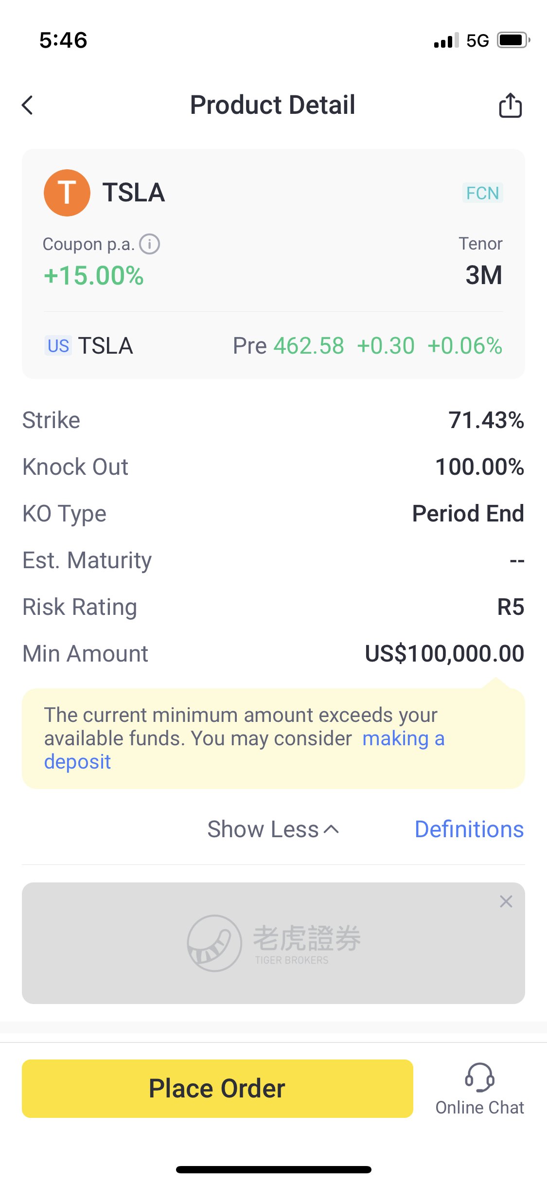Open the Definitions link
Screen dimensions: 547x1185
[469, 829]
